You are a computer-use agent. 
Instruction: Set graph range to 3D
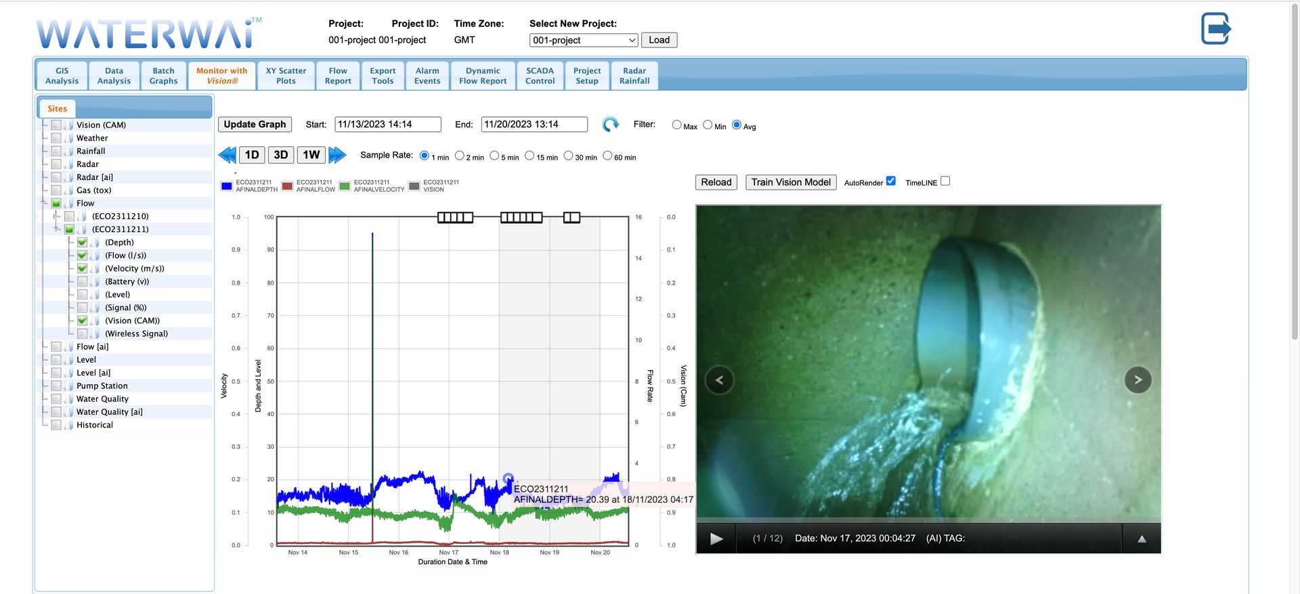pyautogui.click(x=281, y=155)
